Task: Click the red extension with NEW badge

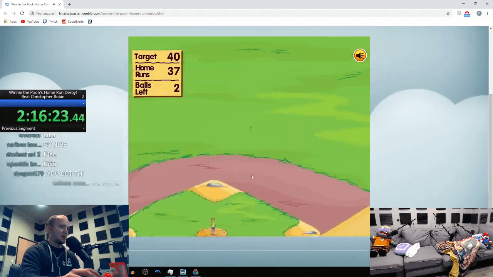Action: [x=467, y=14]
